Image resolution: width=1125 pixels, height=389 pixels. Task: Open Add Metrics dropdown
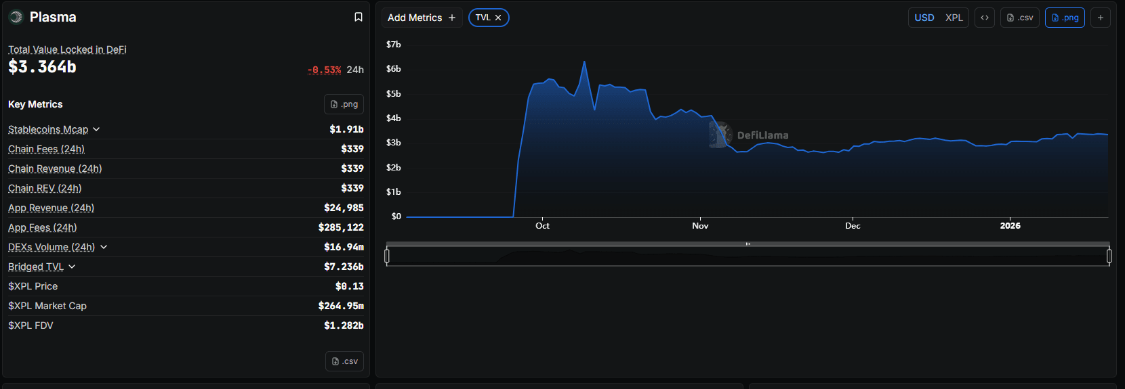422,18
